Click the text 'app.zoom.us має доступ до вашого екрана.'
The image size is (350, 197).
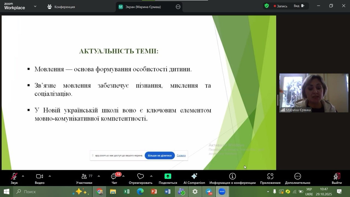pos(119,155)
